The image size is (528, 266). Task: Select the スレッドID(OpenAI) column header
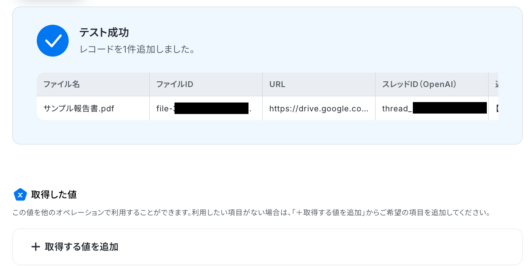pos(419,84)
